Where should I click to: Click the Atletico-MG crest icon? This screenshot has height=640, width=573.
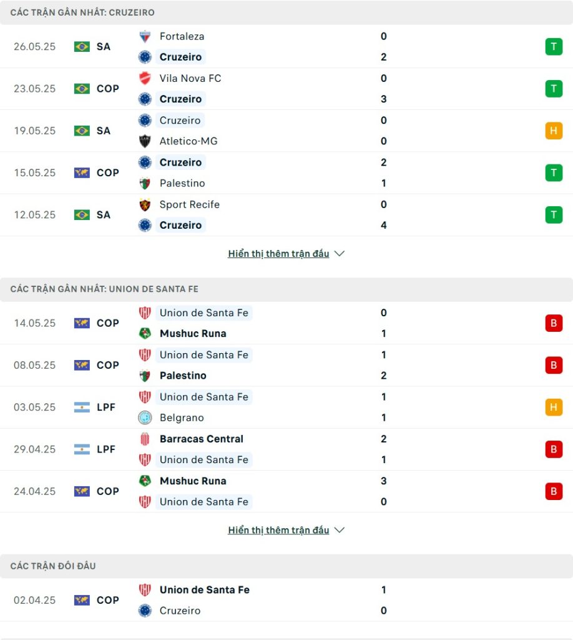145,141
